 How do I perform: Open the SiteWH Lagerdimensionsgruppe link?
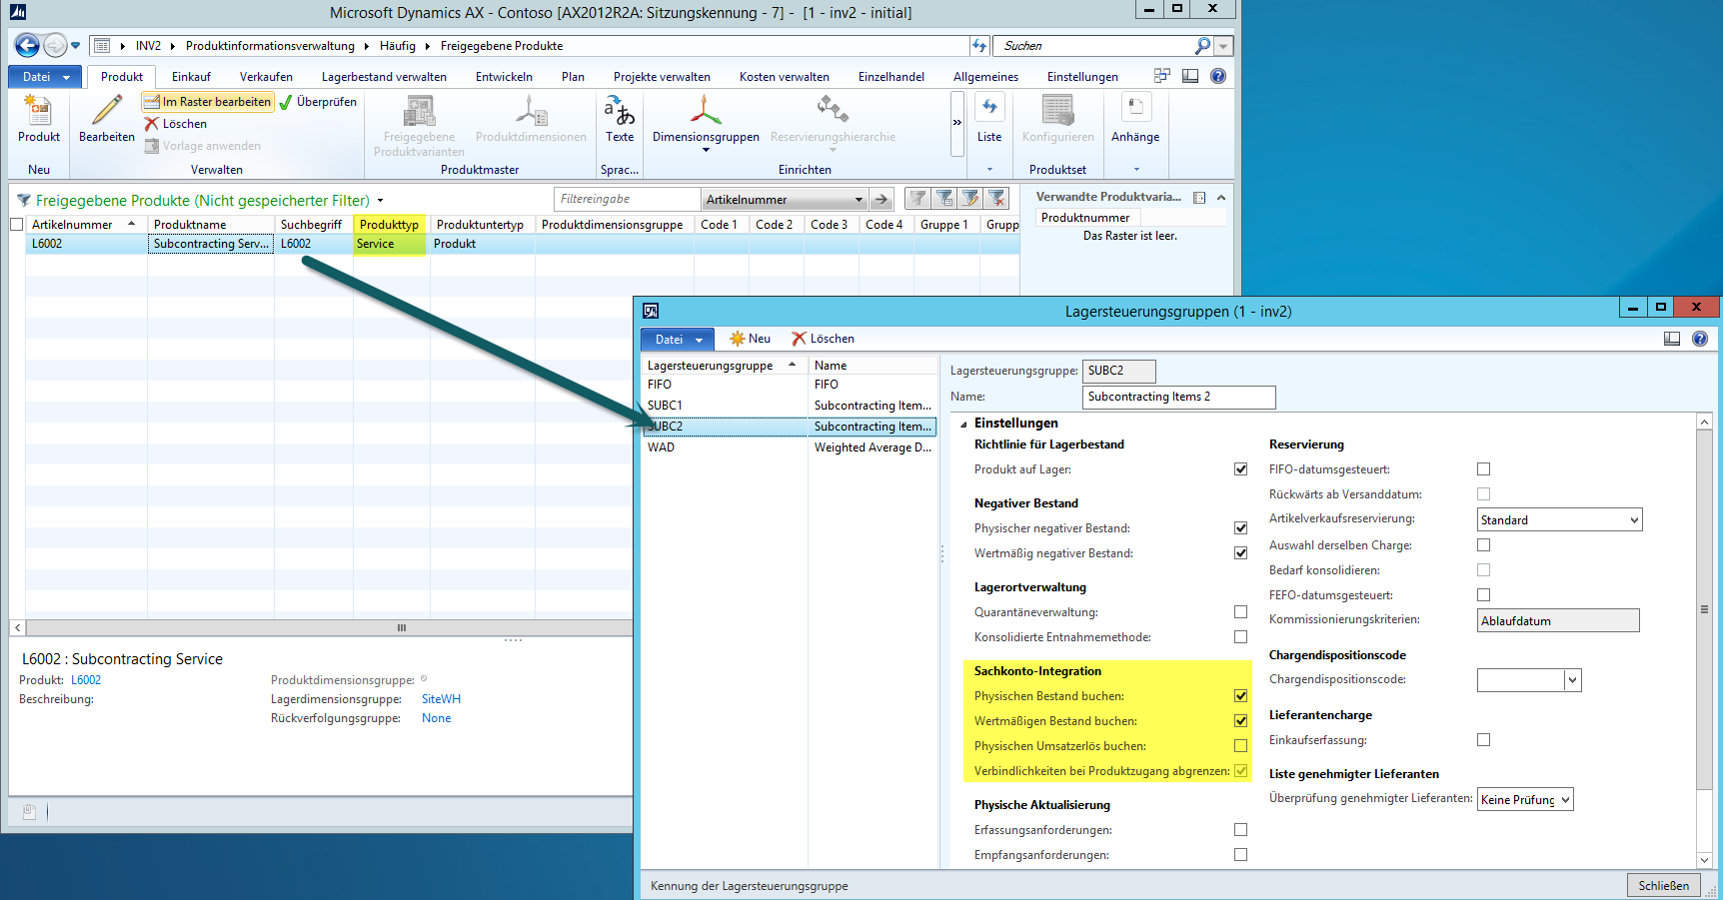click(x=441, y=699)
